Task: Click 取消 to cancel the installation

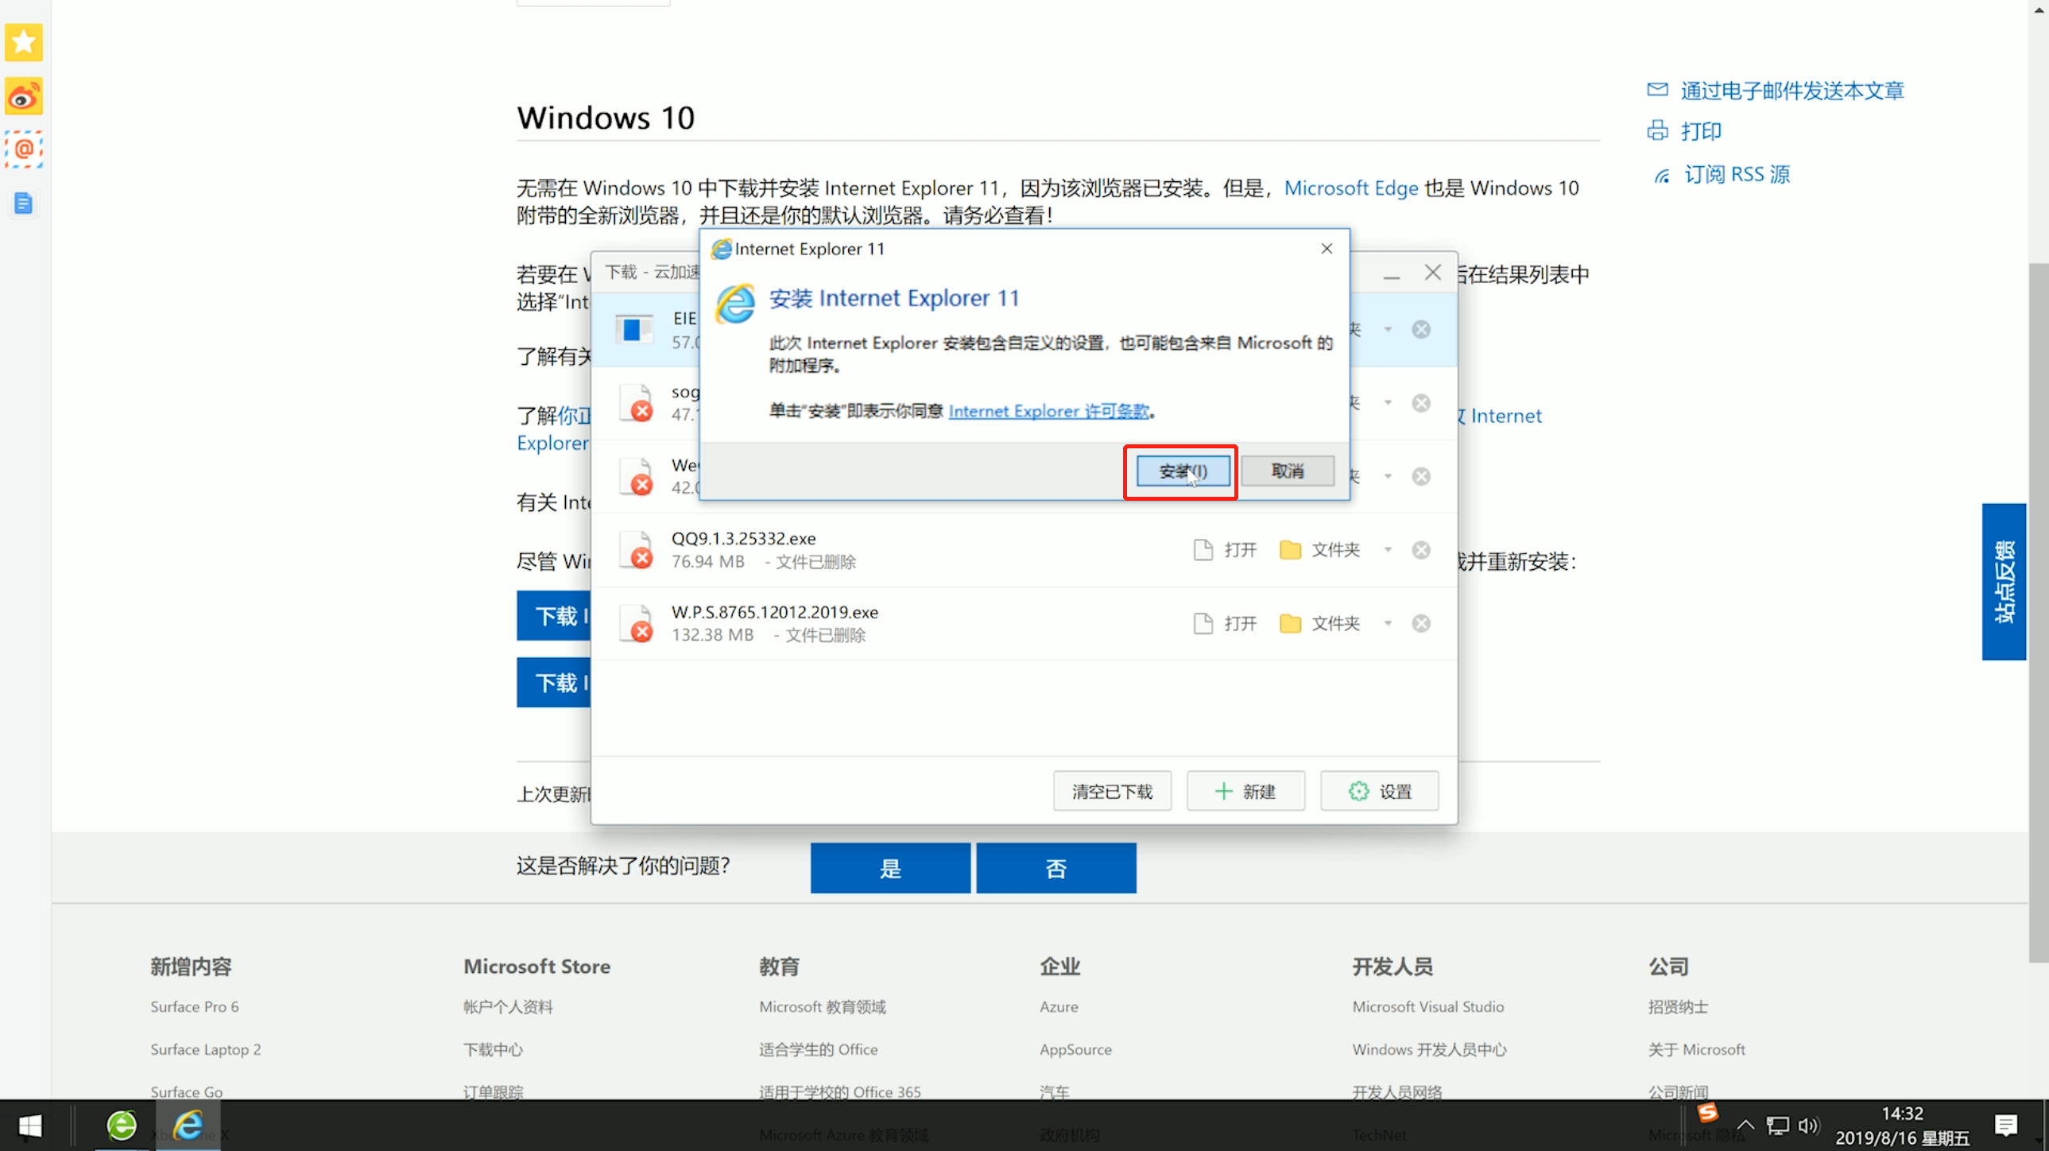Action: tap(1287, 471)
